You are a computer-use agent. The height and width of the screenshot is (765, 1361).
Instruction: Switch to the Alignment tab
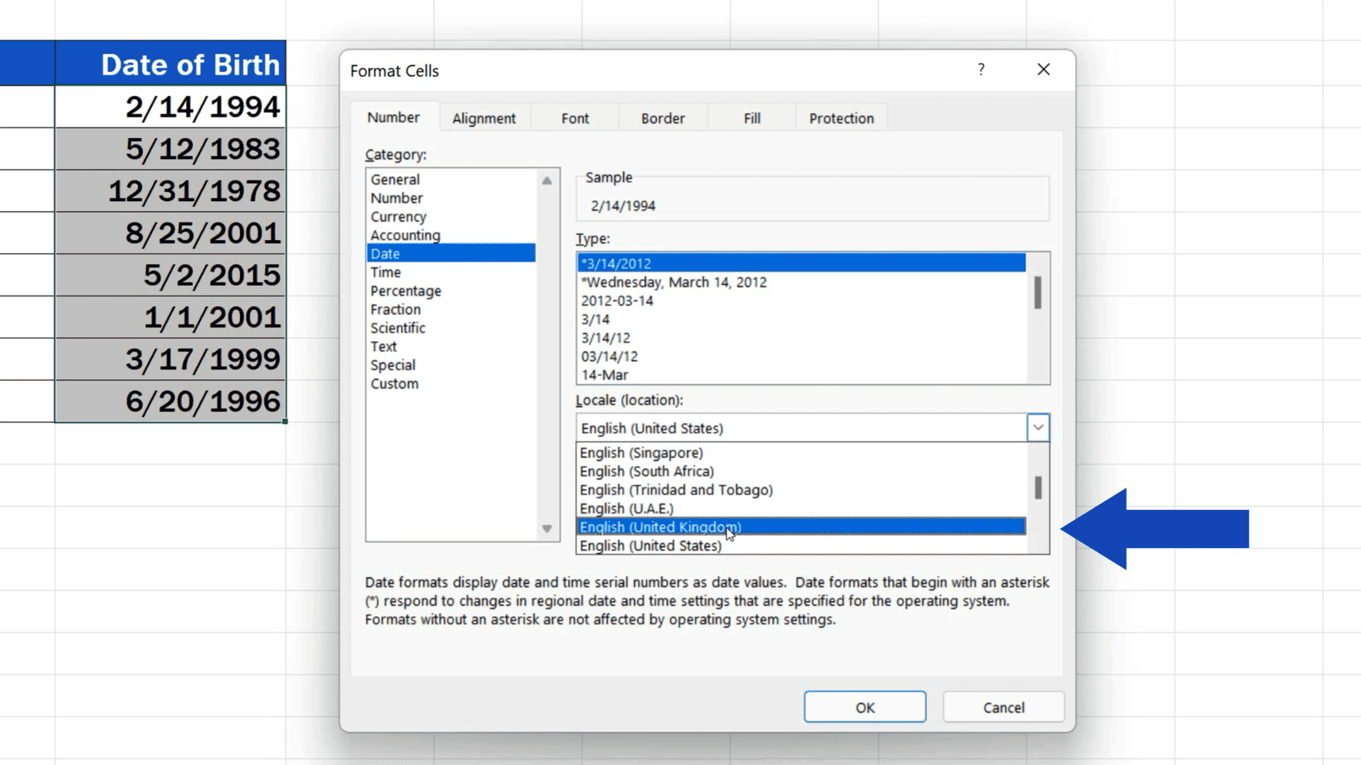[x=484, y=118]
